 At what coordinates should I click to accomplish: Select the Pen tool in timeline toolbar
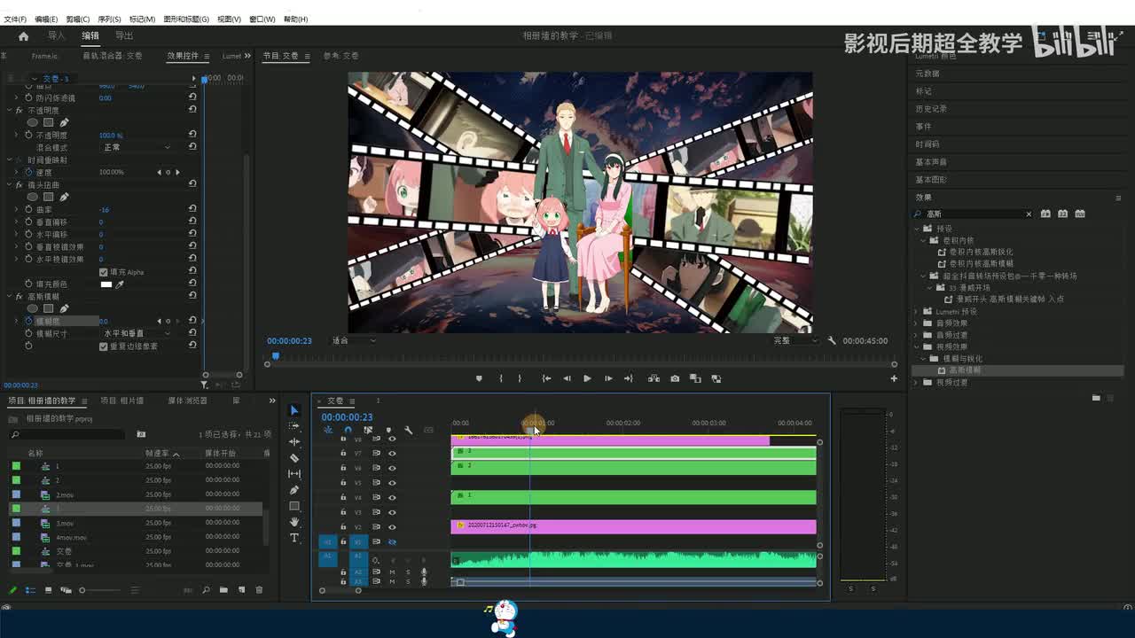294,490
